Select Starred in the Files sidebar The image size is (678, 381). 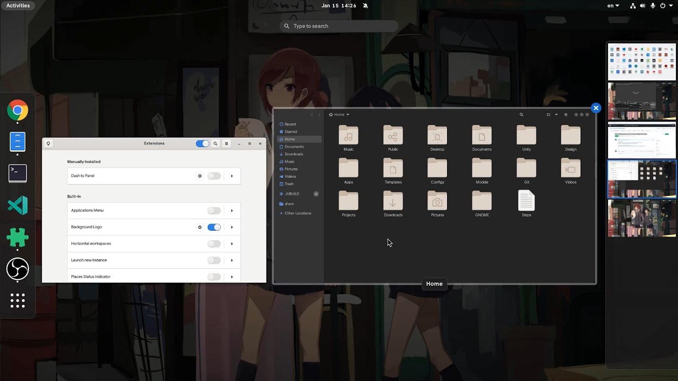point(299,132)
